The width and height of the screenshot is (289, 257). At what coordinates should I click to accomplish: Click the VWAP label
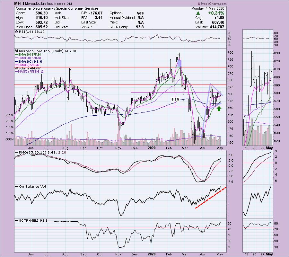(x=87, y=27)
